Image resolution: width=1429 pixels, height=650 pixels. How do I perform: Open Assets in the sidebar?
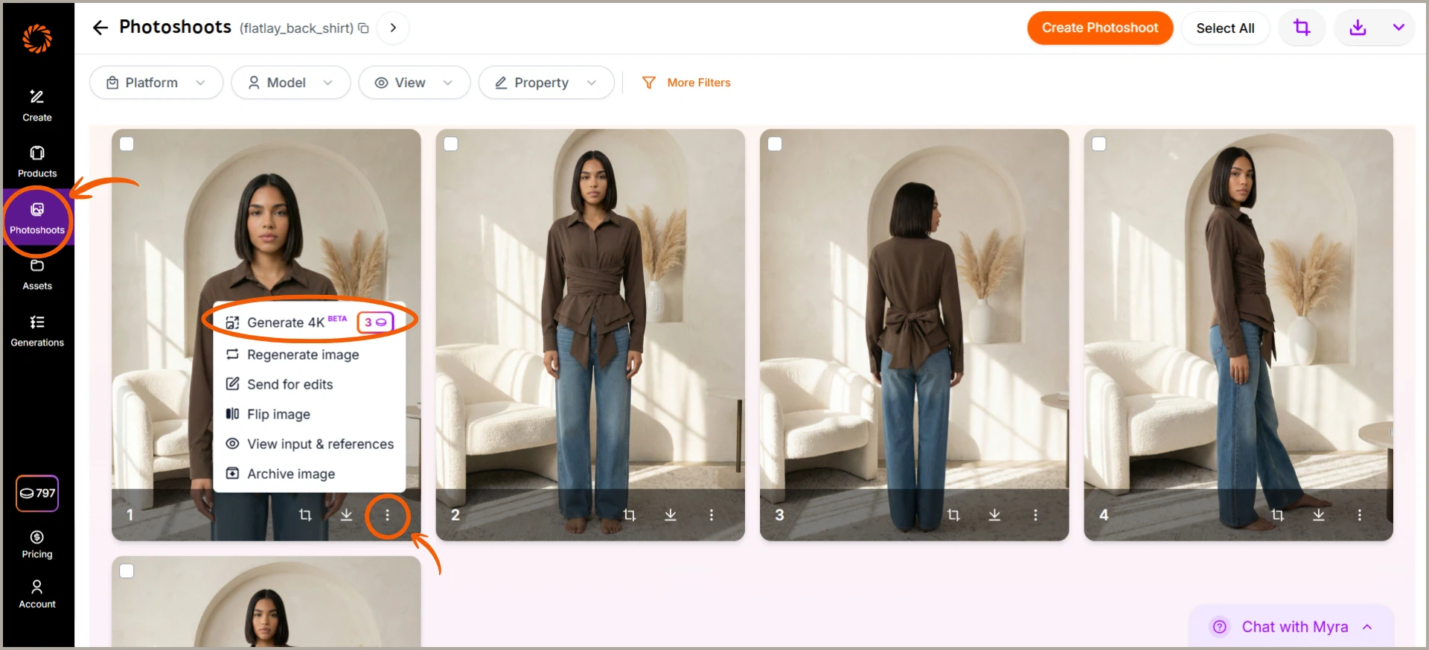[x=37, y=275]
